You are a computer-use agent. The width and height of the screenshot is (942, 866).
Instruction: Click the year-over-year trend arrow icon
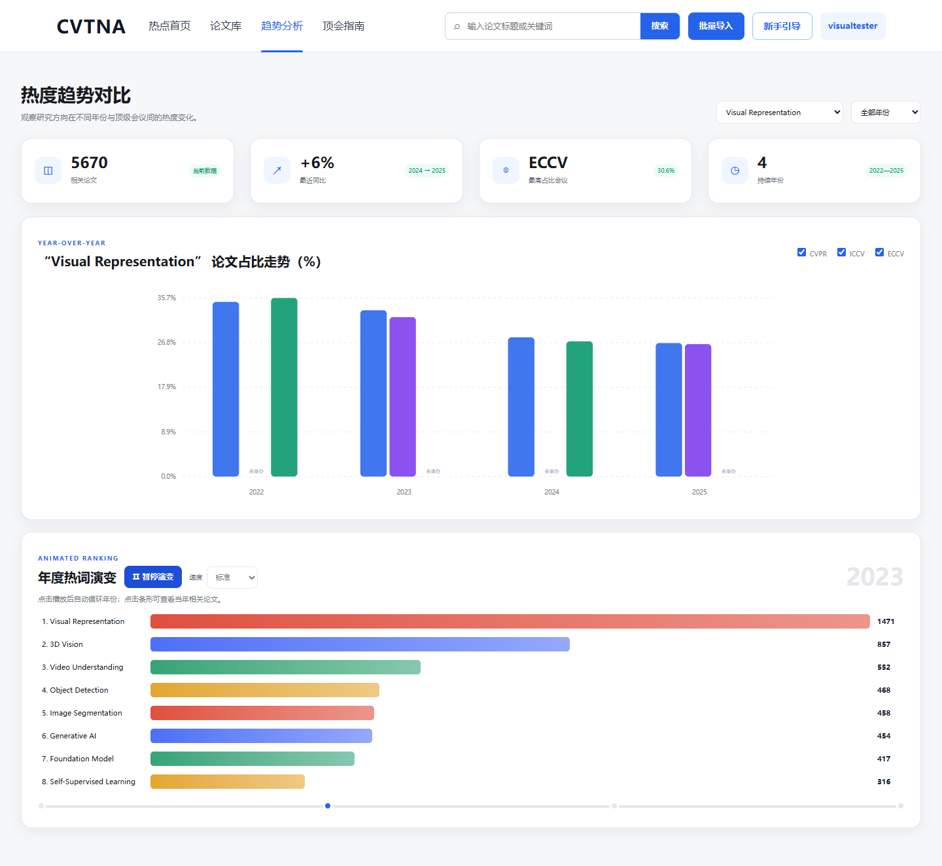(x=277, y=171)
